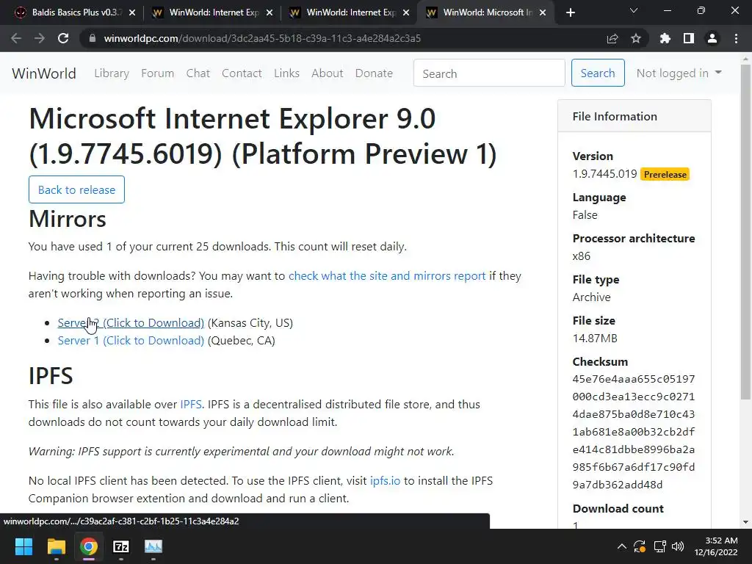Click the checksum hash text
The width and height of the screenshot is (752, 564).
pos(634,432)
